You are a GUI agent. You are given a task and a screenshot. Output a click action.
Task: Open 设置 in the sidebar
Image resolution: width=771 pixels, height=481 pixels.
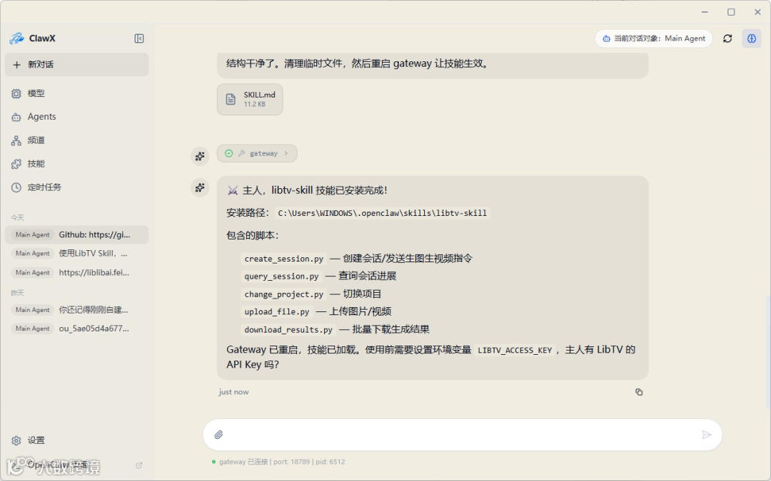(x=76, y=440)
